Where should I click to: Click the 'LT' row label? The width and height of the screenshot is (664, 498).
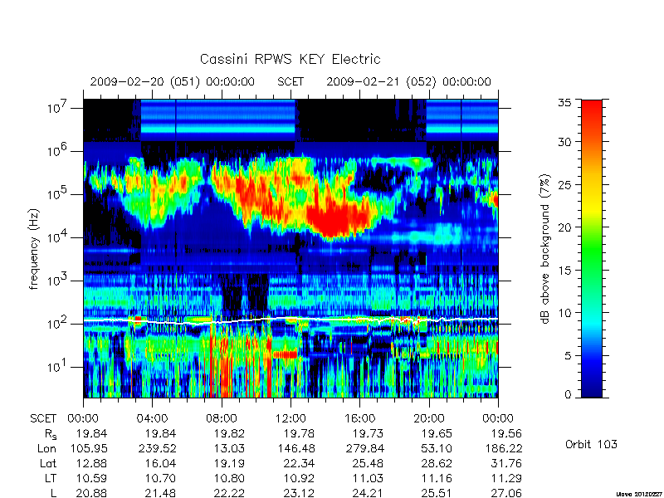click(x=51, y=479)
